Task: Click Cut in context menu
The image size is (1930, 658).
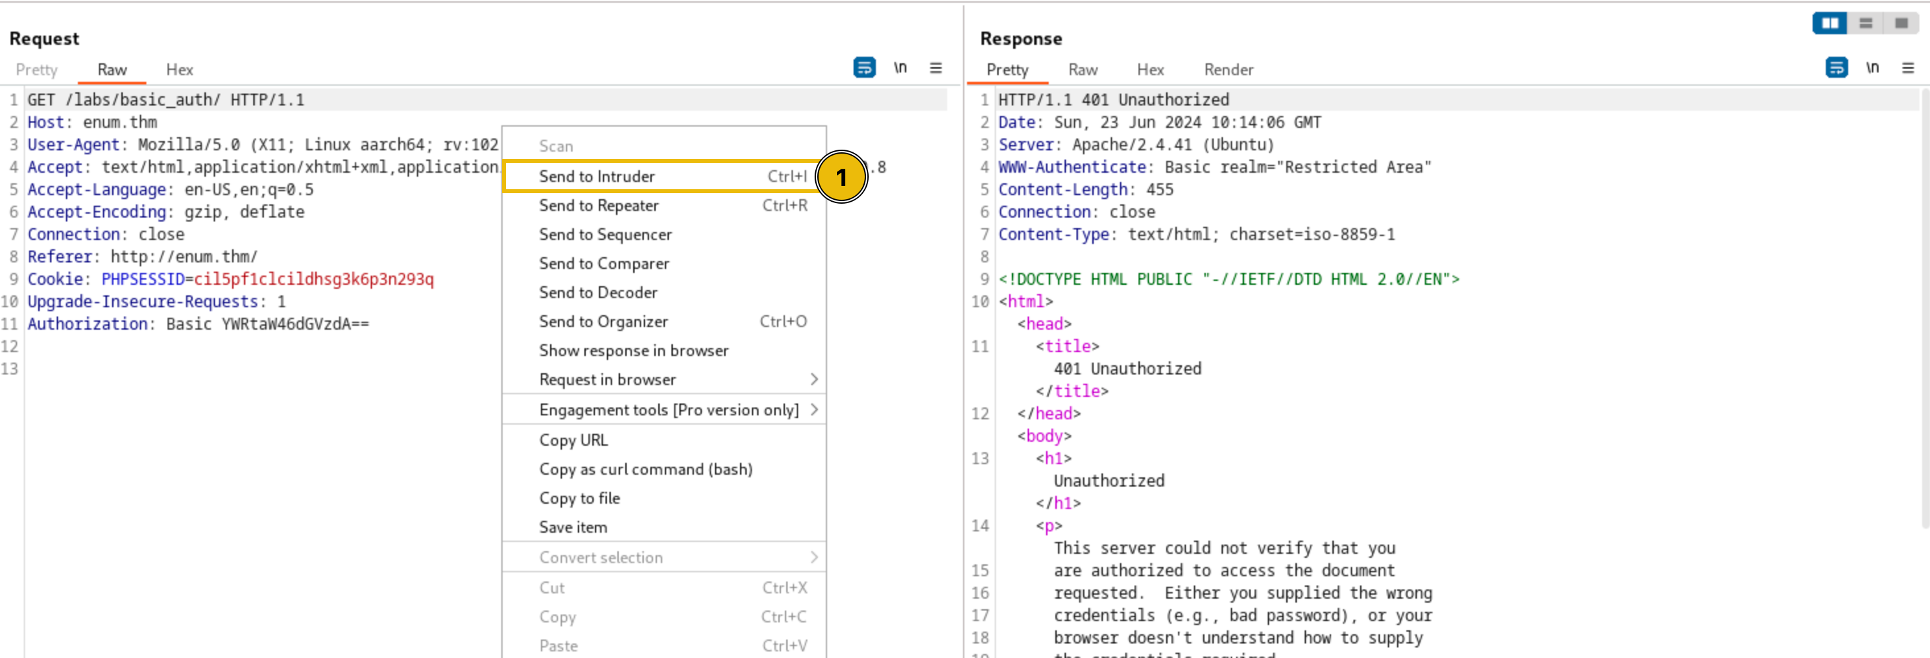Action: (x=663, y=588)
